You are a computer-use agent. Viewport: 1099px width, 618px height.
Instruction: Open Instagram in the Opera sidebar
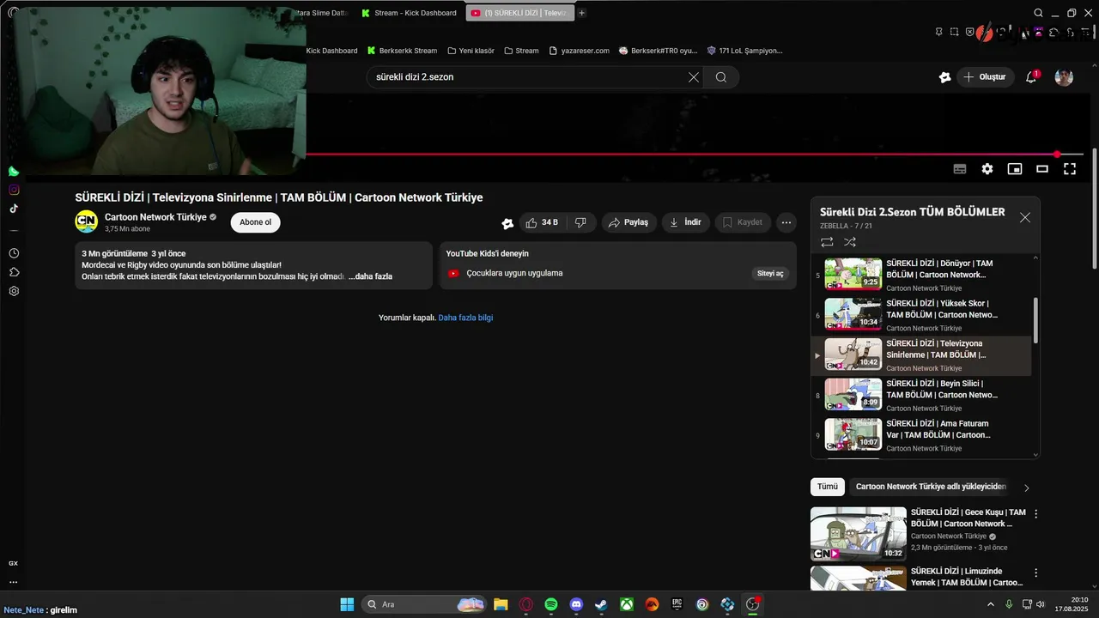14,190
